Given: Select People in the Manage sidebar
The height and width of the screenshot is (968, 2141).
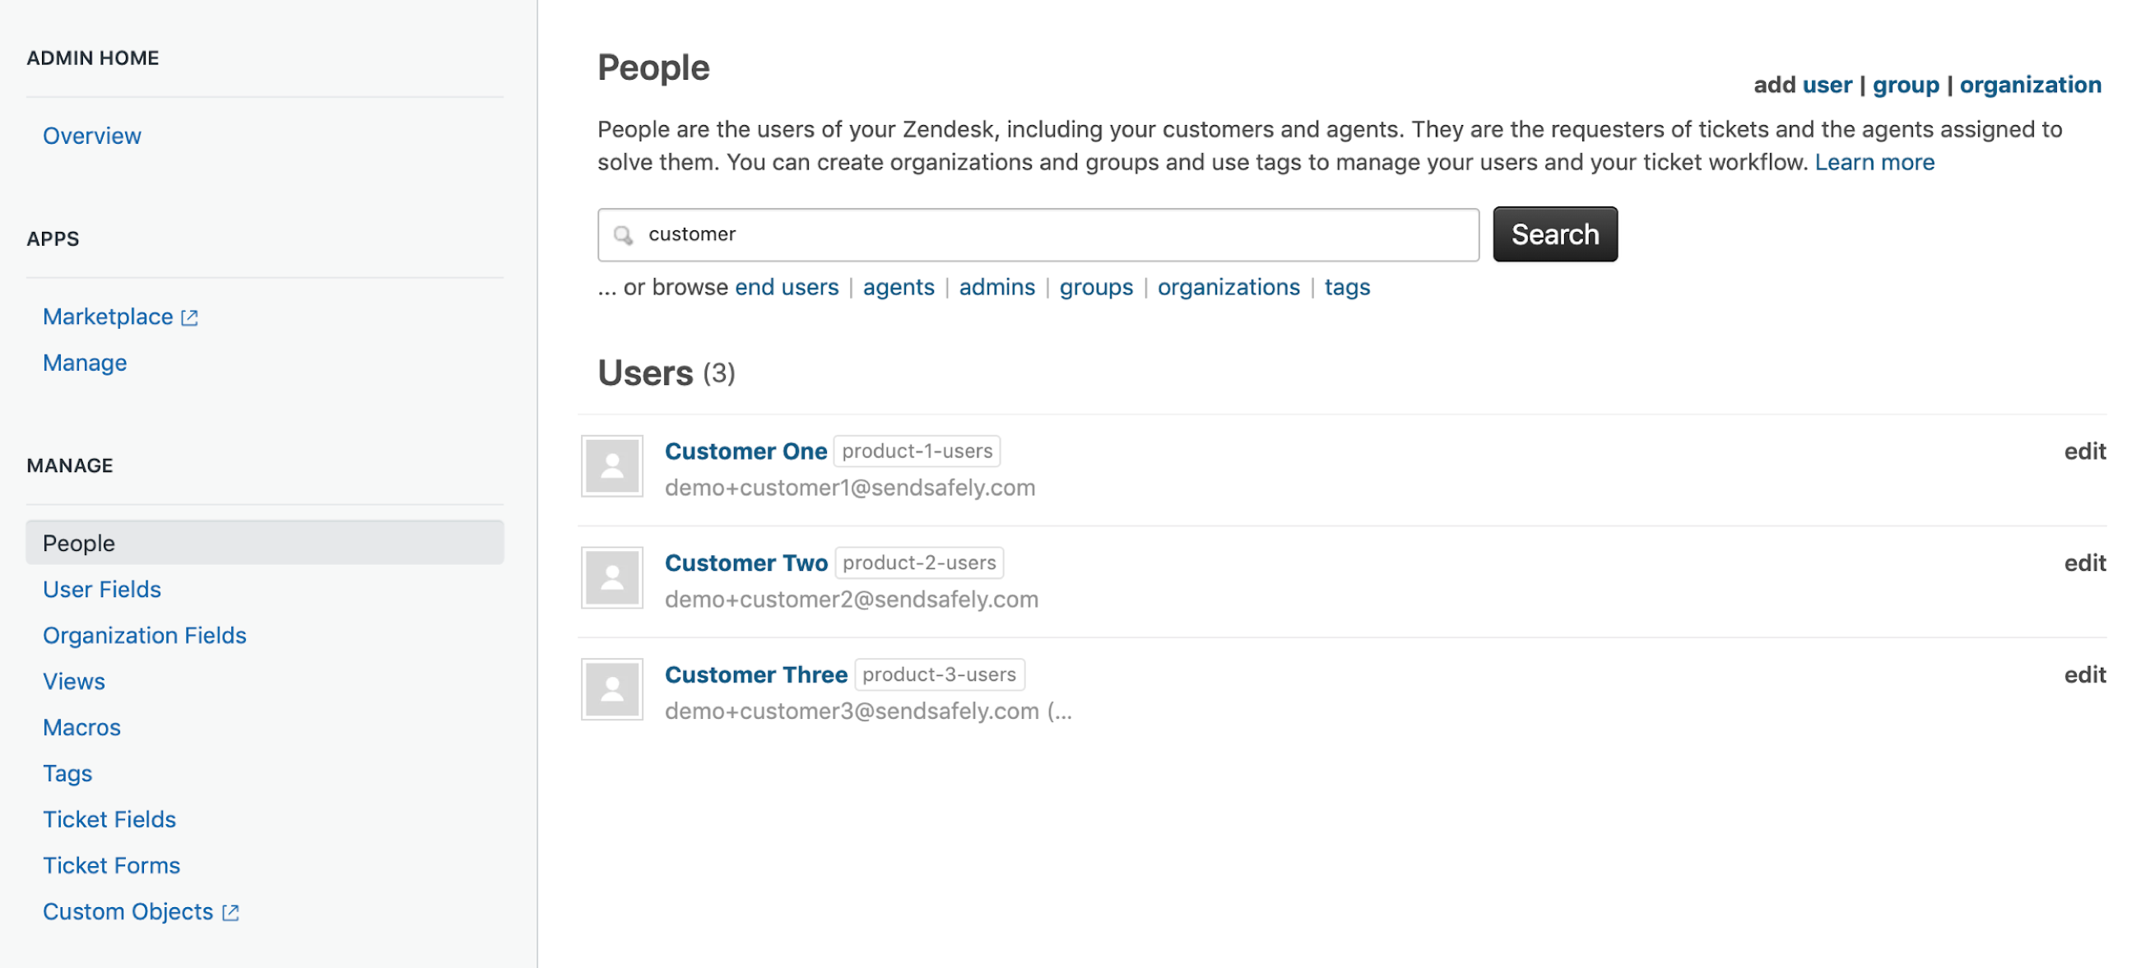Looking at the screenshot, I should click(x=79, y=544).
